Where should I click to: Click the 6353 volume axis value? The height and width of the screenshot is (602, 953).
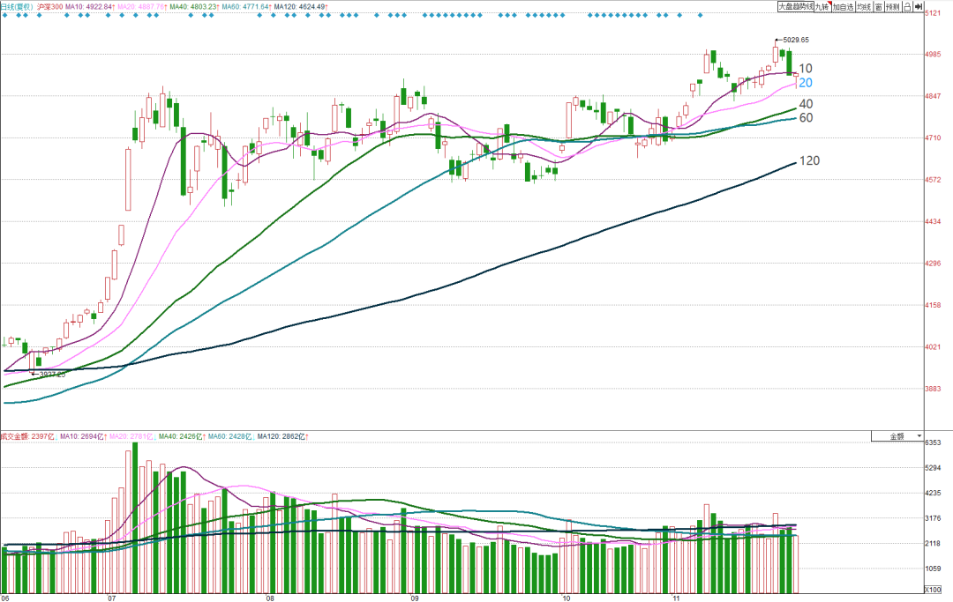(x=933, y=442)
